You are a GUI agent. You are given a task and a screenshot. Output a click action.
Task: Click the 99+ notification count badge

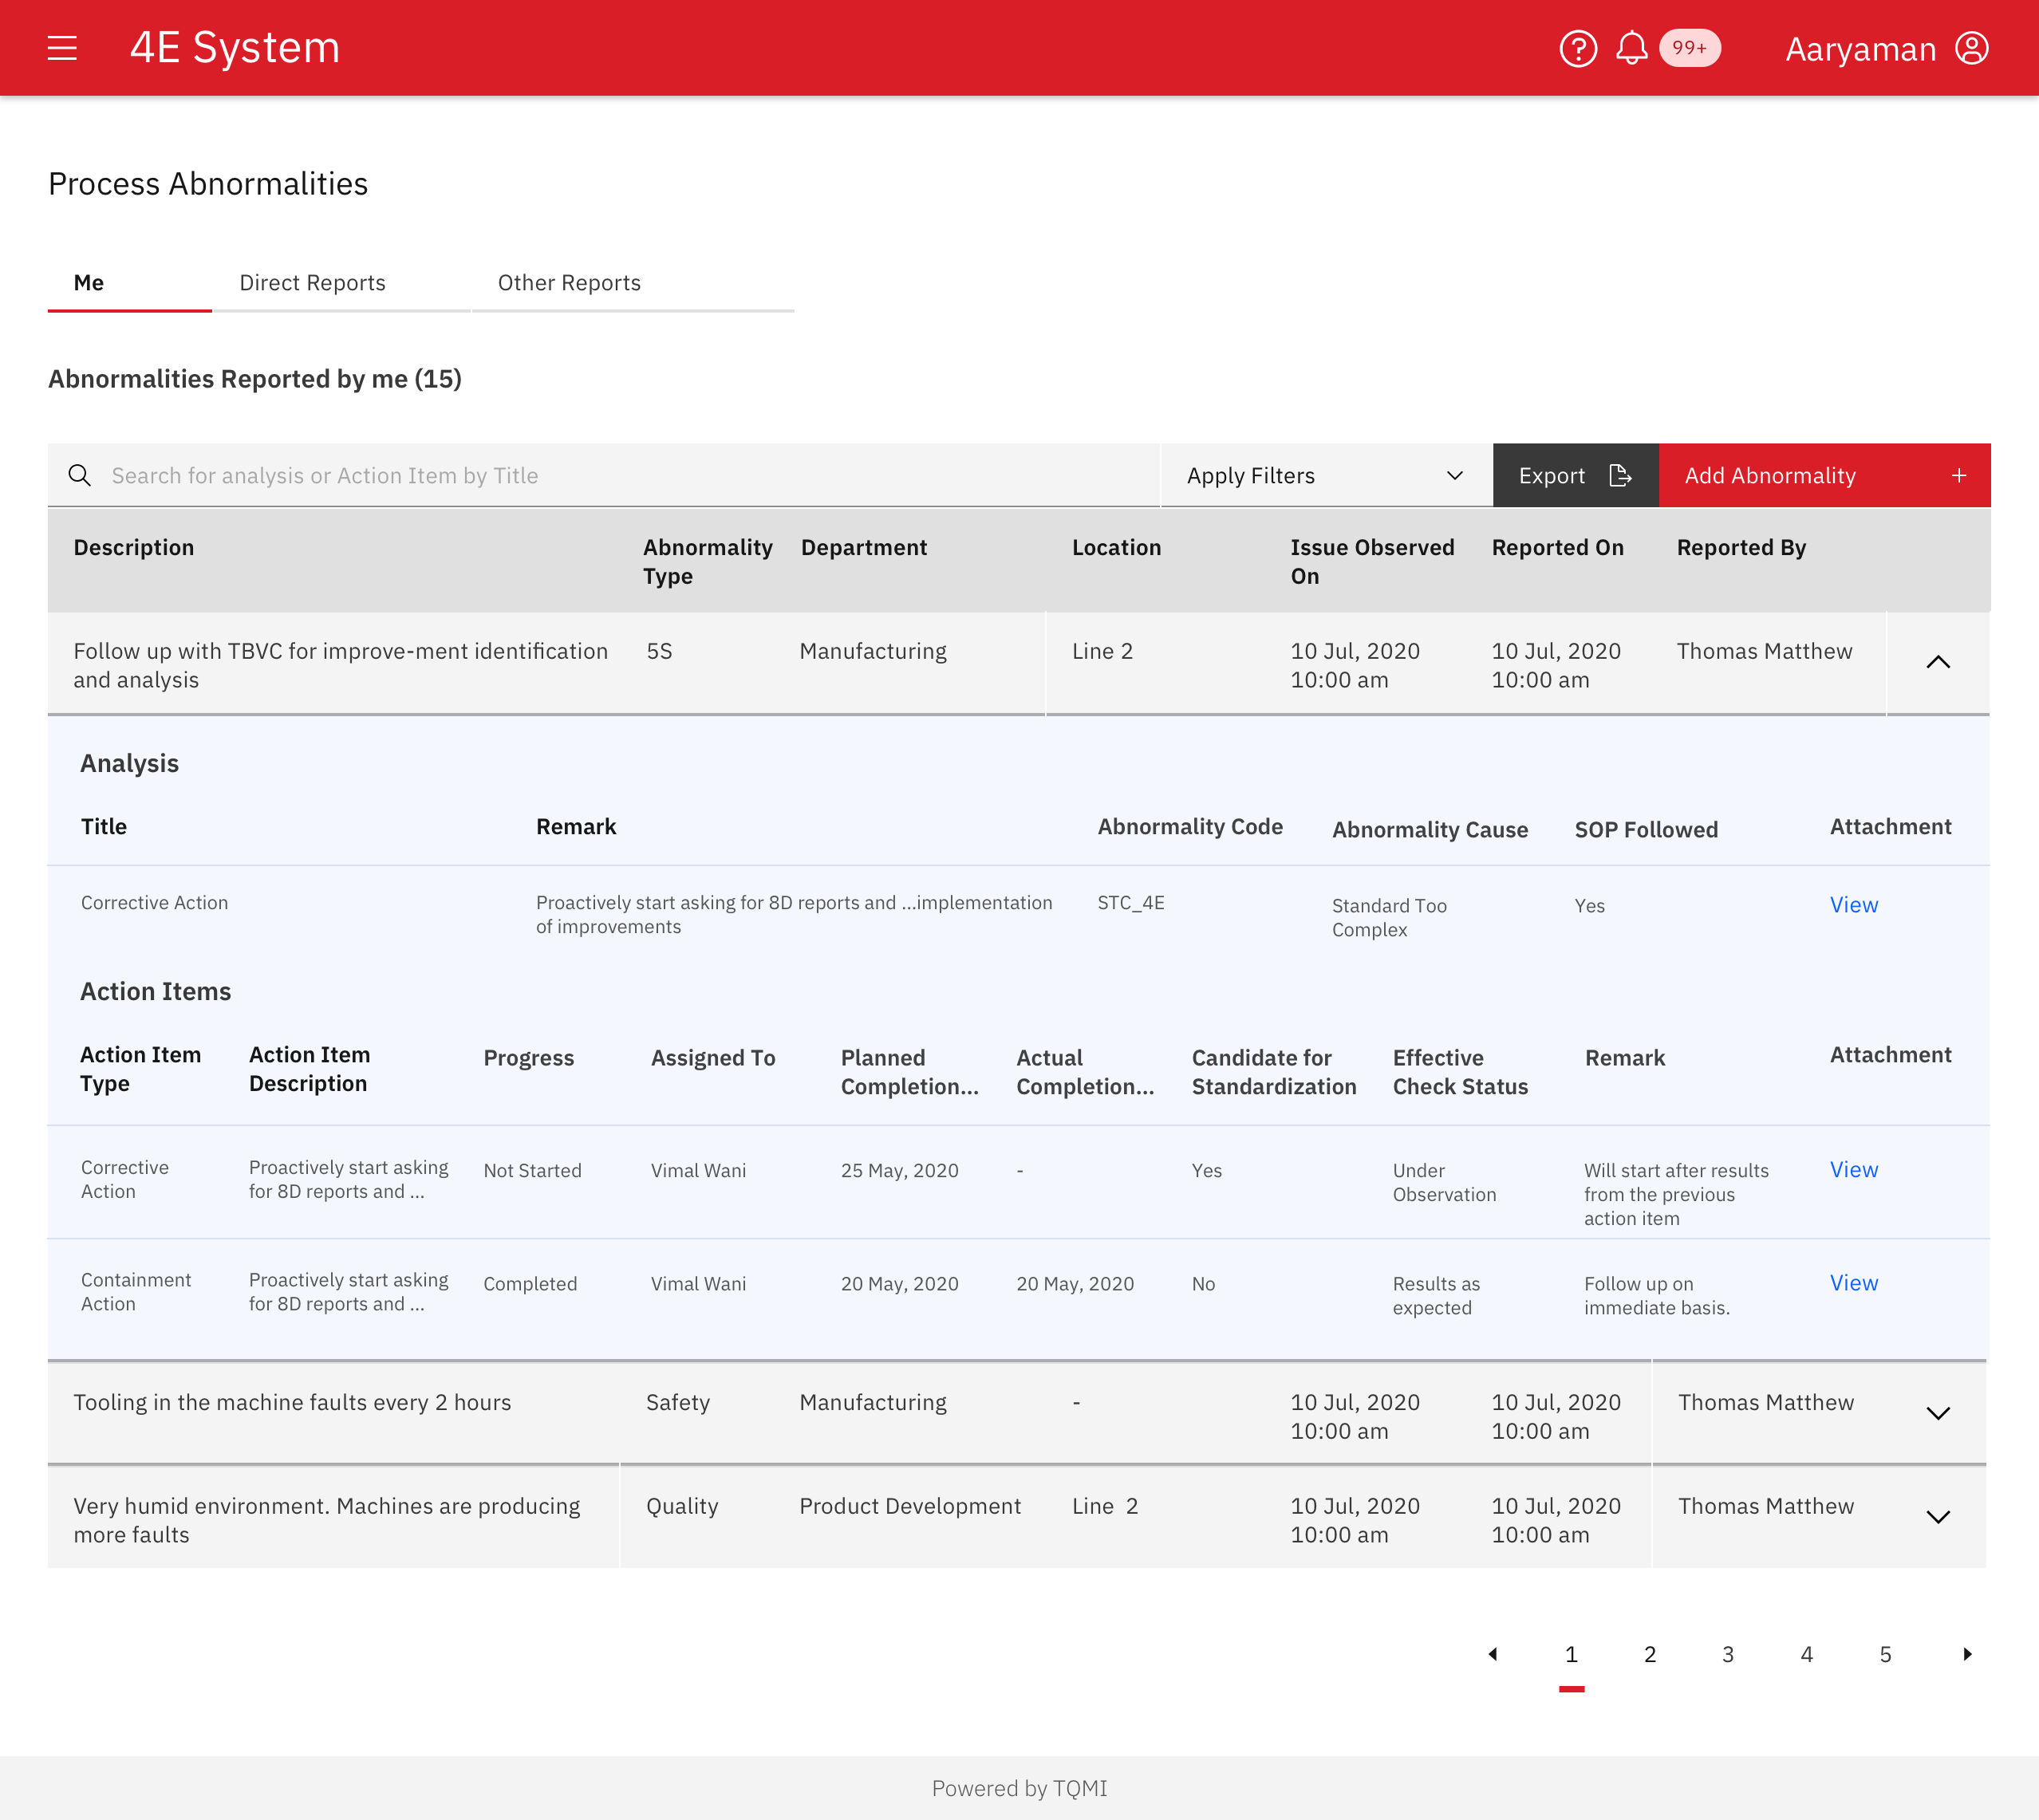point(1689,48)
